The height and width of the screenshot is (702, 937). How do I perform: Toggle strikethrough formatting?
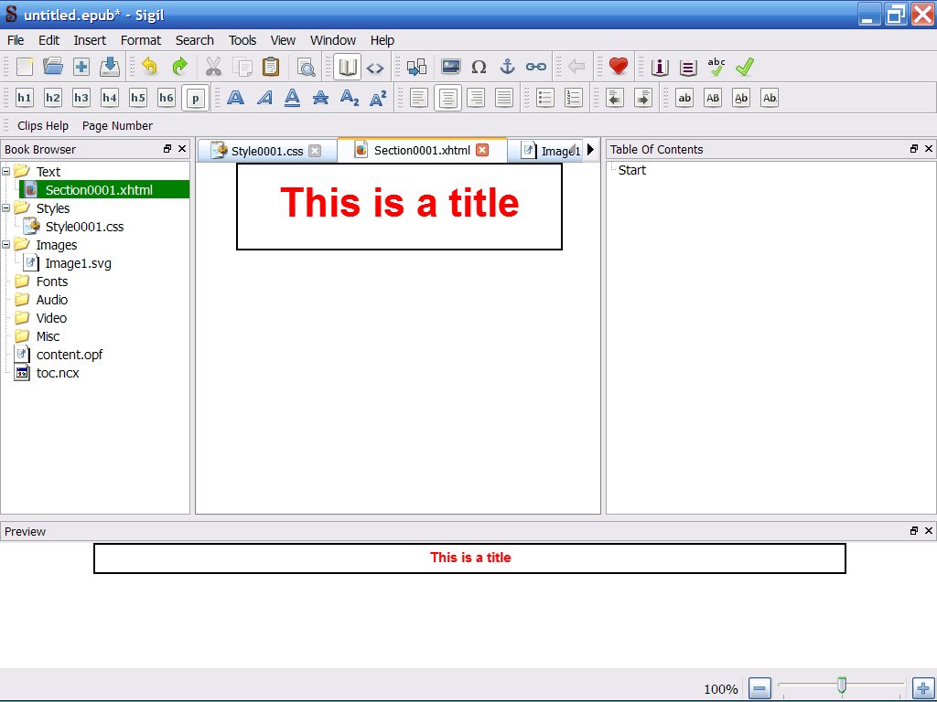[321, 98]
